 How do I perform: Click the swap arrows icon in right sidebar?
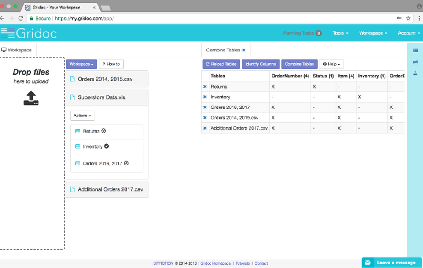[x=415, y=62]
